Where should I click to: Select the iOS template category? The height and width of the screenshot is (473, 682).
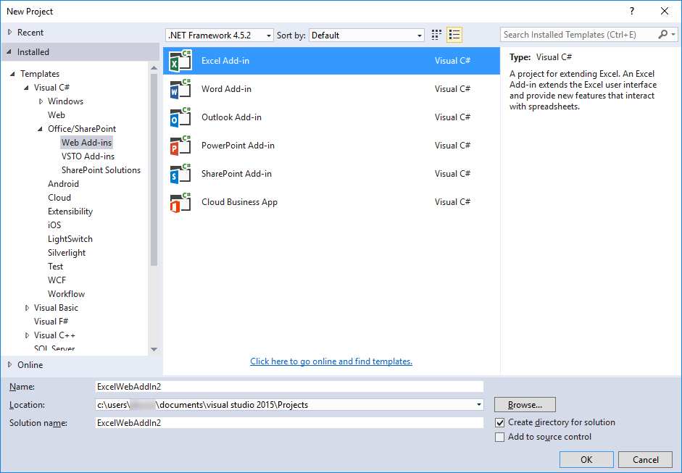(54, 225)
